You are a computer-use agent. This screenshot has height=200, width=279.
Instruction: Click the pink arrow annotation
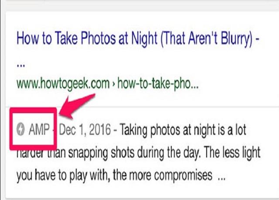[x=77, y=106]
